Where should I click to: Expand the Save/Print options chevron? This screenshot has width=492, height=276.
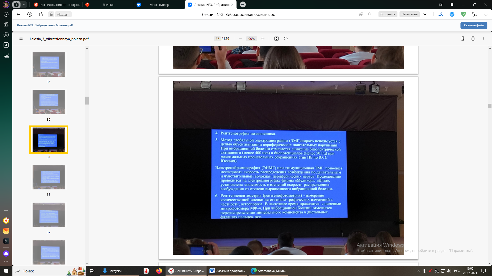(425, 14)
